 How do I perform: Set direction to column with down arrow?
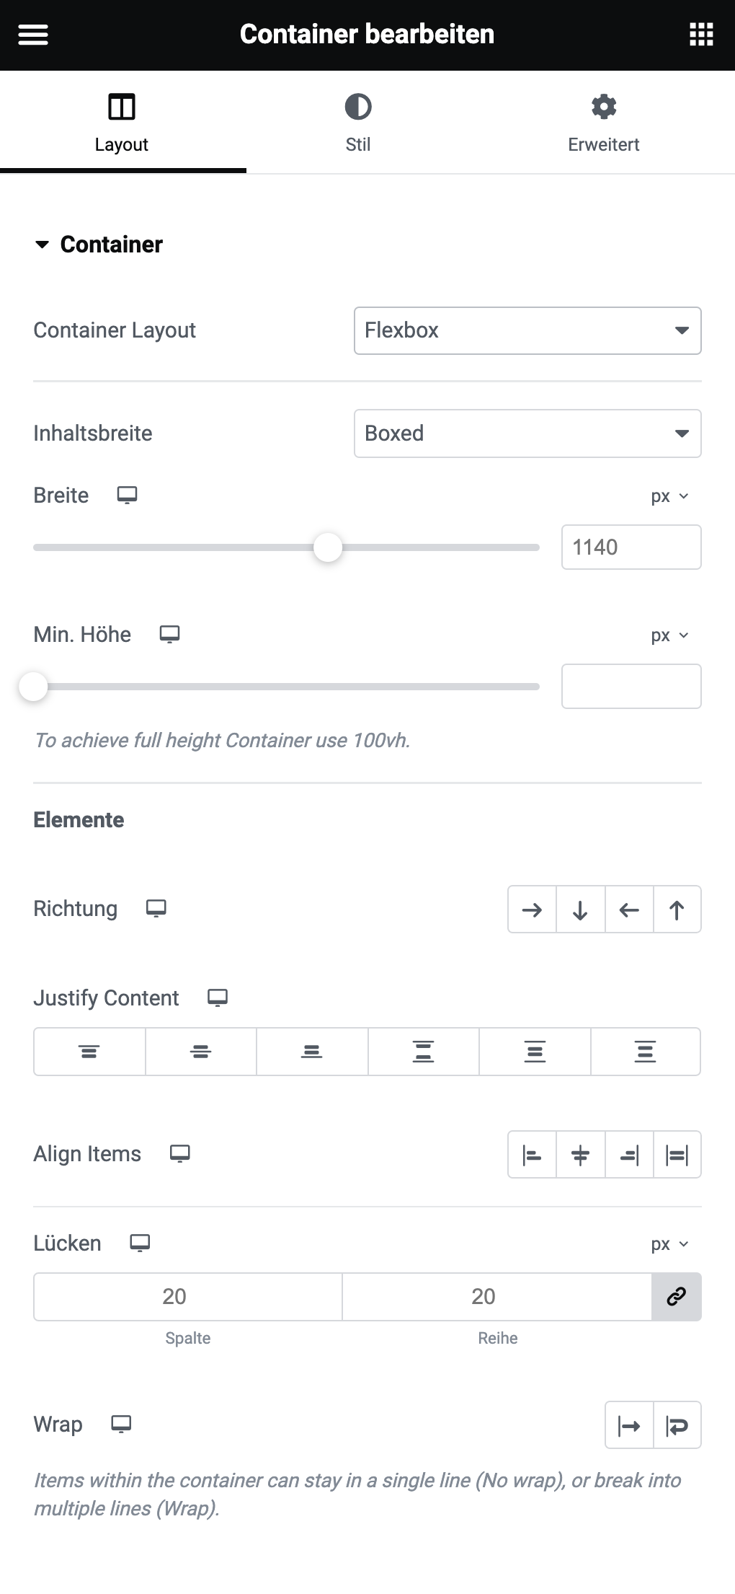coord(580,910)
